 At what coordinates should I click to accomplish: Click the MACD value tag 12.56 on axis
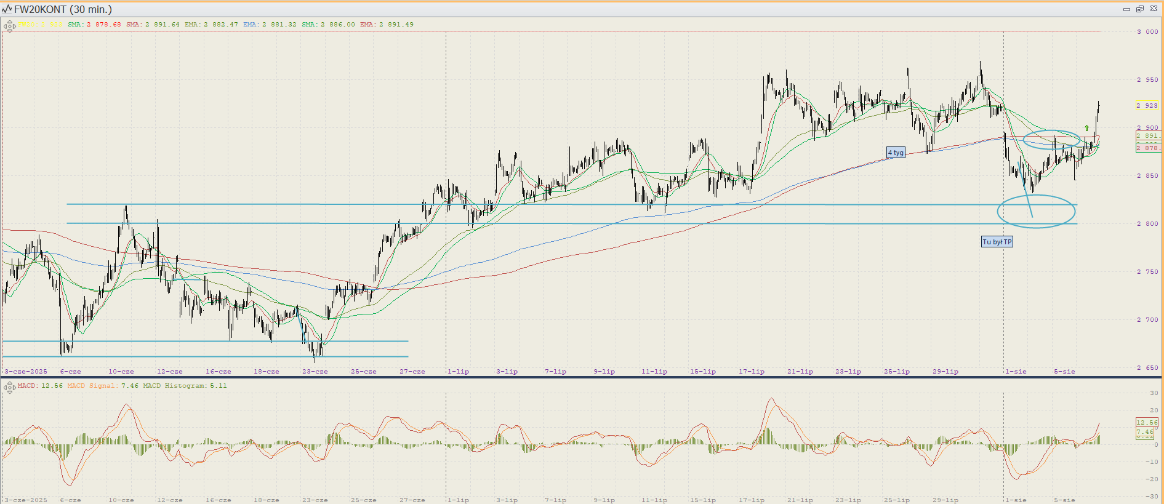point(1147,422)
